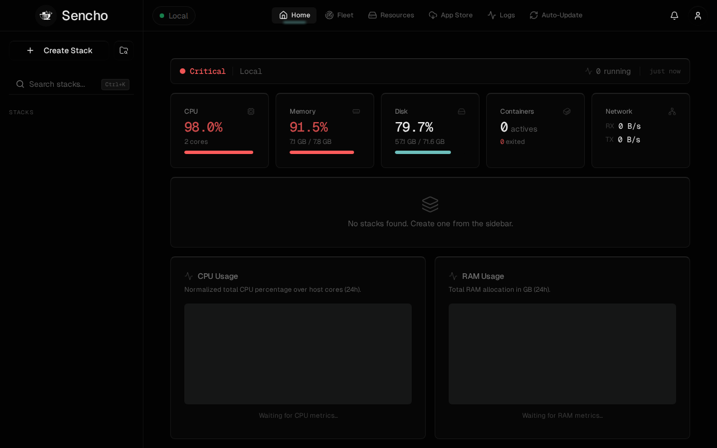Screen dimensions: 717x448
Task: Click the '57.1 GB / 71.6 GB' text
Action: (420, 142)
